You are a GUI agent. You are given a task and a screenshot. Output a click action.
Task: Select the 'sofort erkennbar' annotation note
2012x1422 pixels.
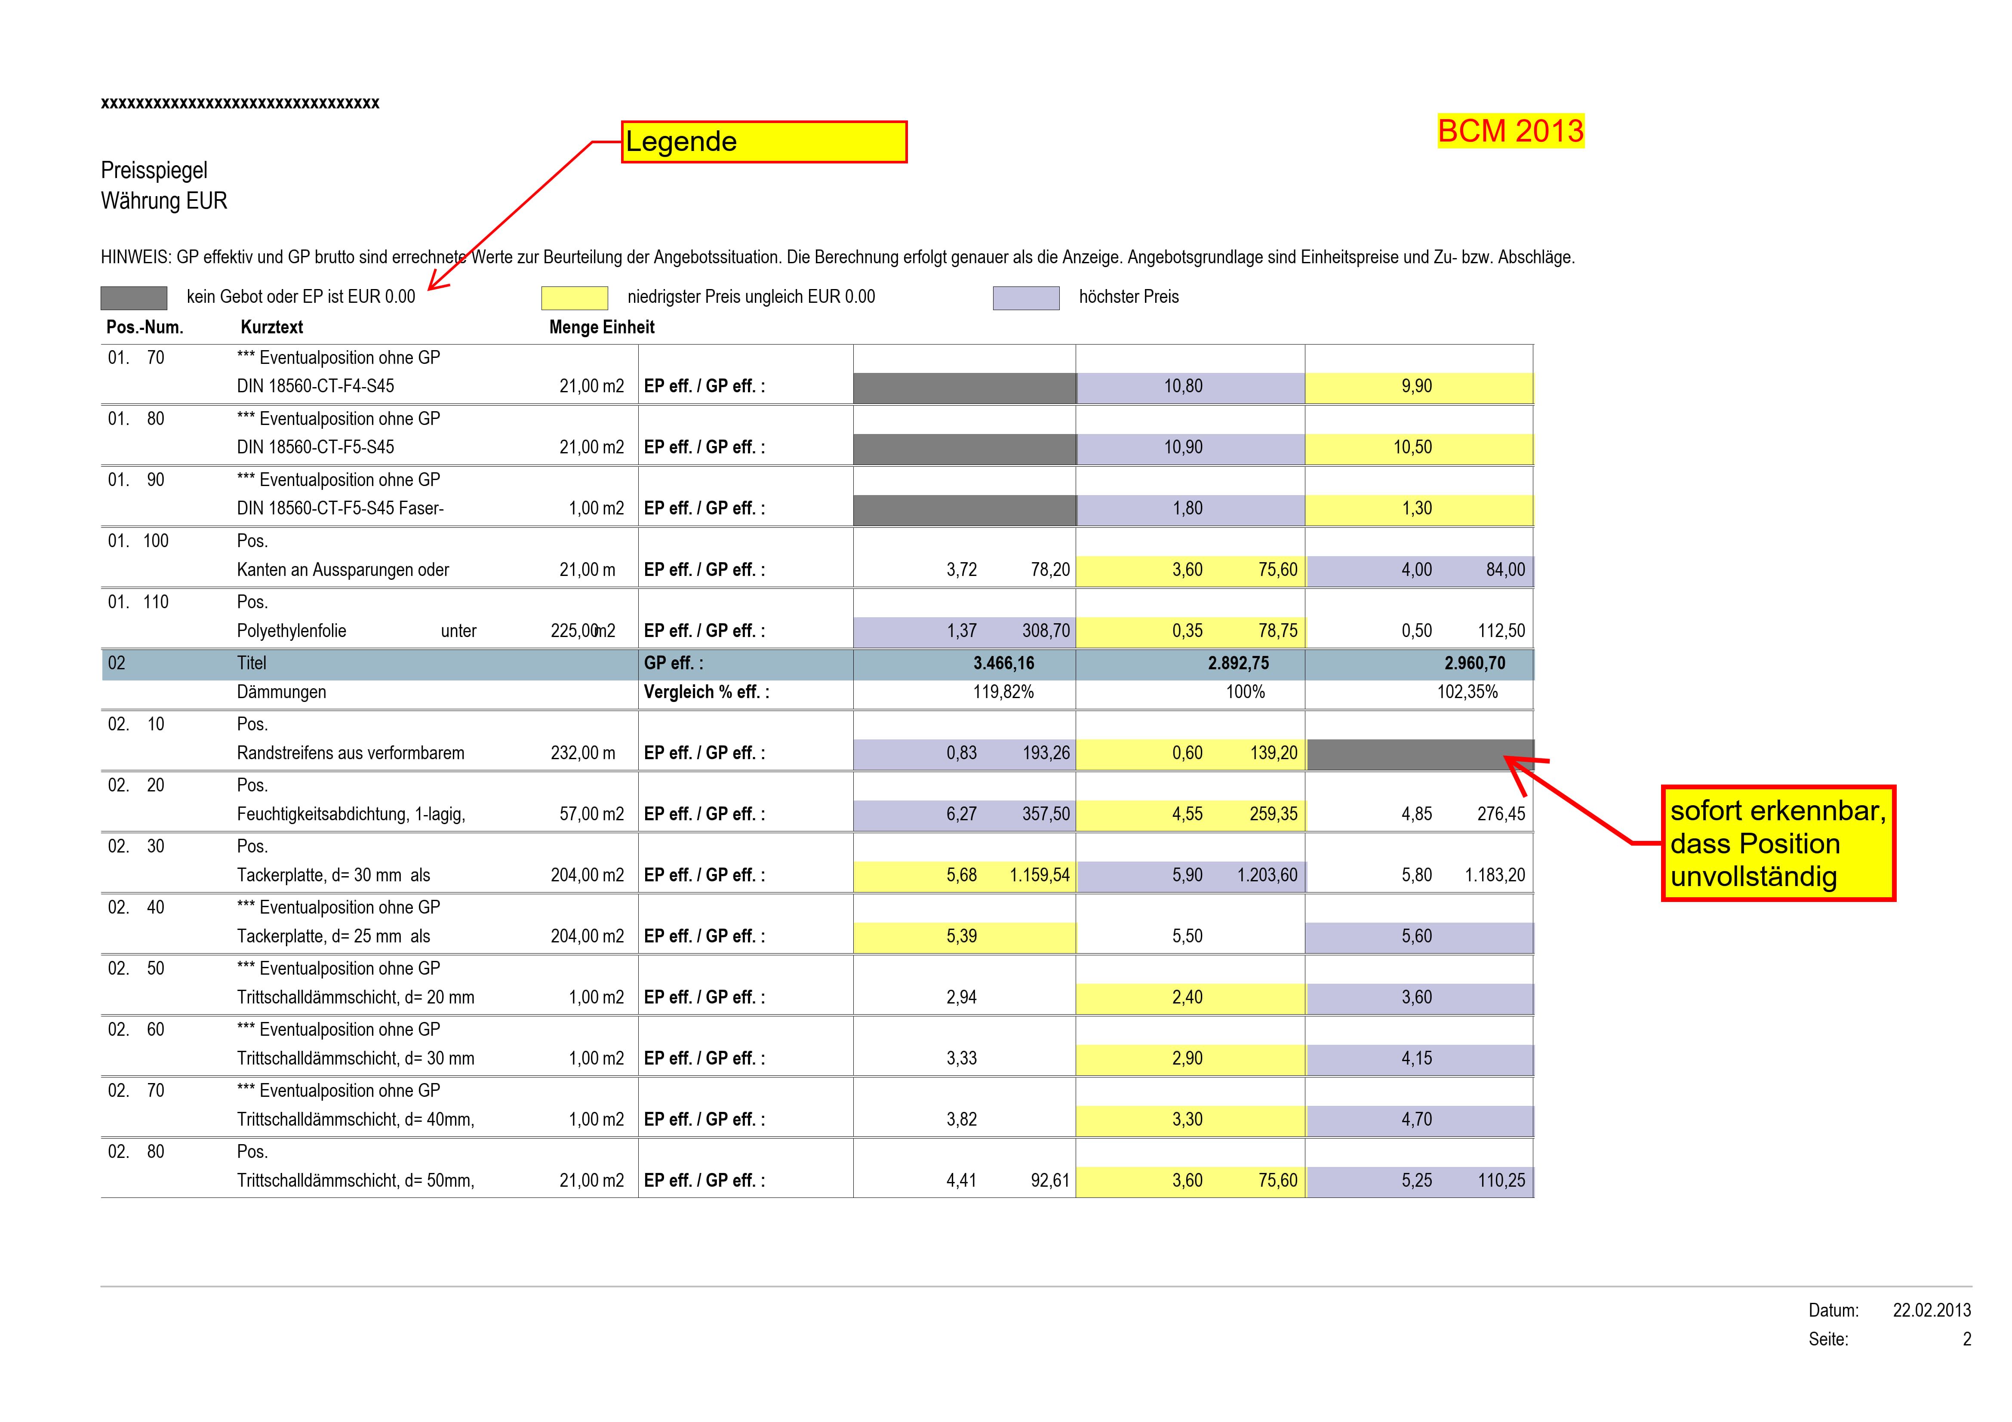pos(1778,843)
